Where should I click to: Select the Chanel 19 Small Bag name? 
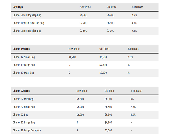(x=24, y=57)
